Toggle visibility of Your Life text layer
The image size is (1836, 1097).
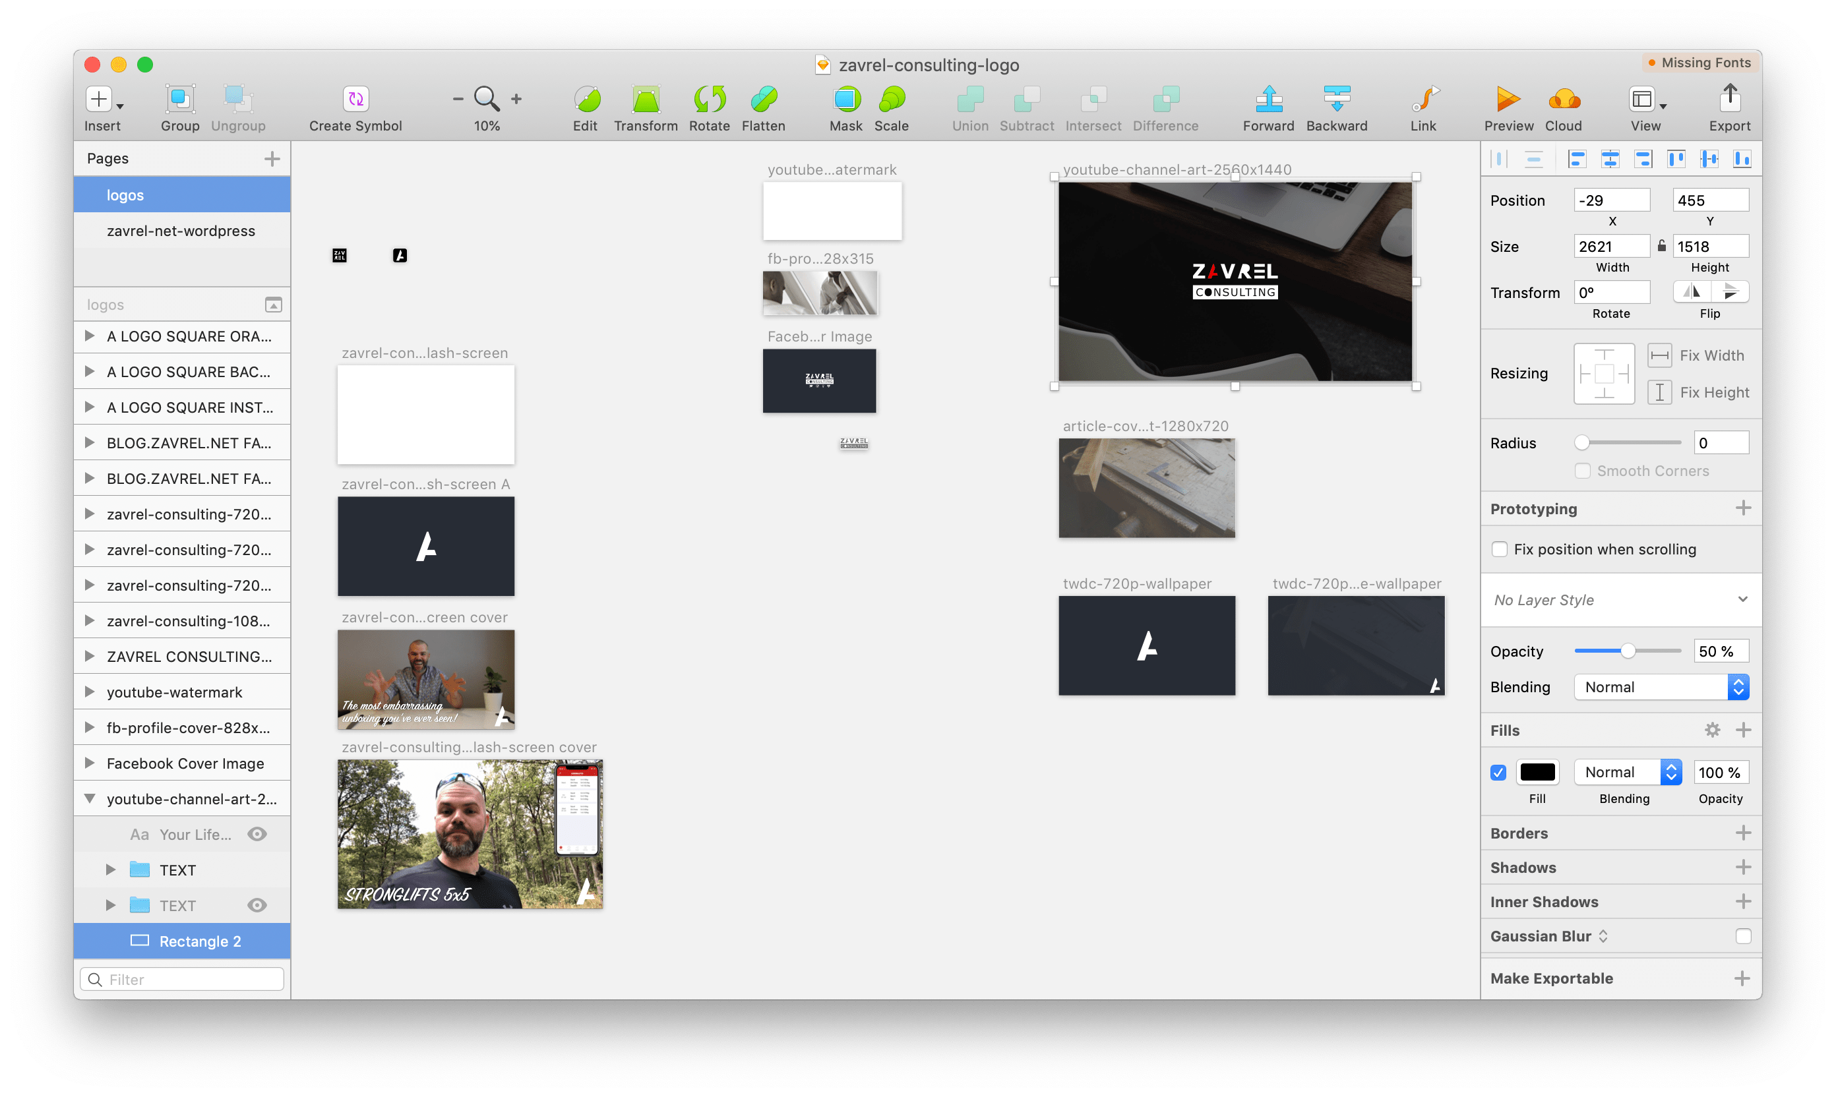pos(257,835)
